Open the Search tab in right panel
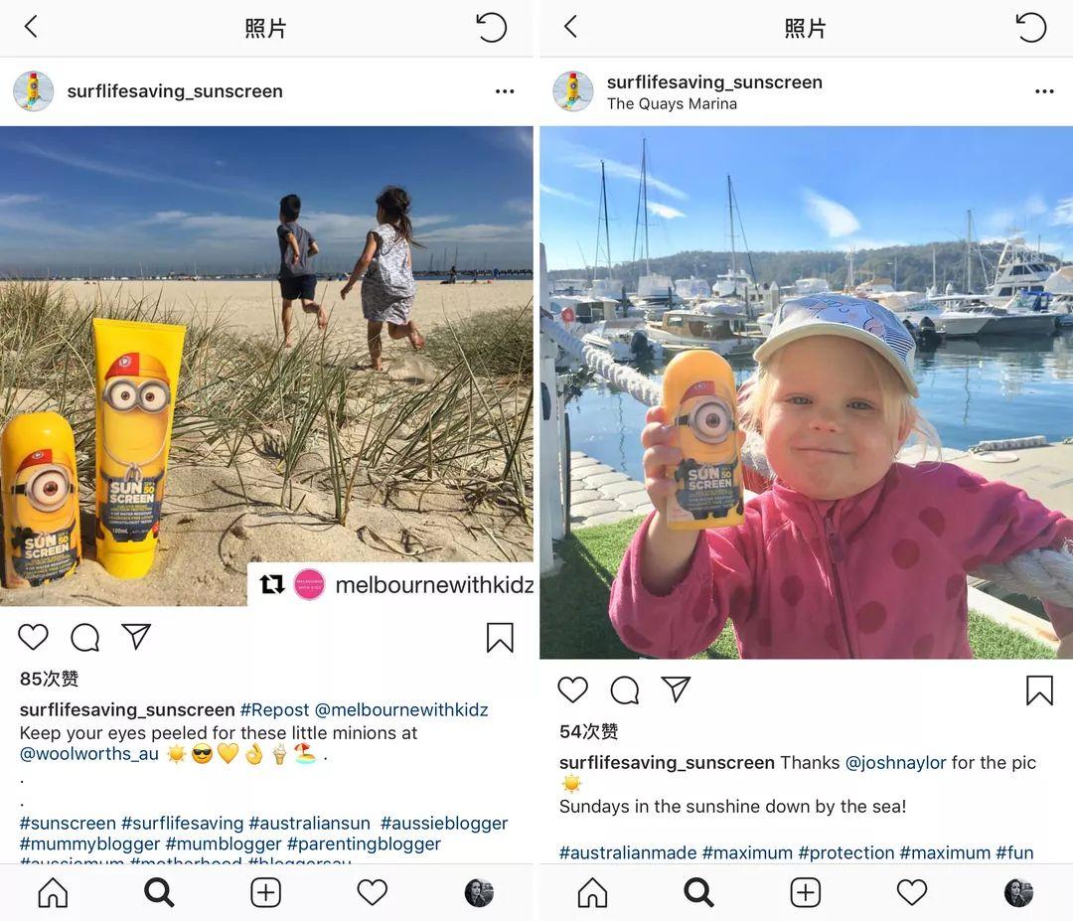The image size is (1073, 921). (x=698, y=893)
